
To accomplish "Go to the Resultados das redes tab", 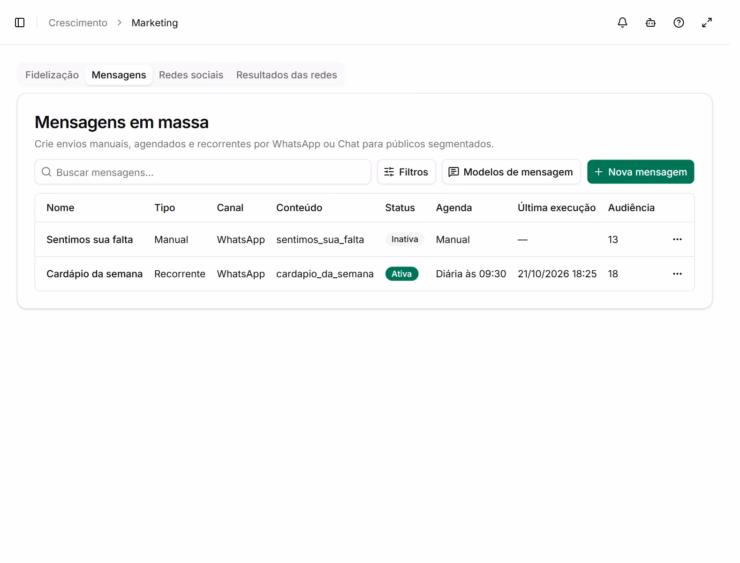I will tap(287, 75).
